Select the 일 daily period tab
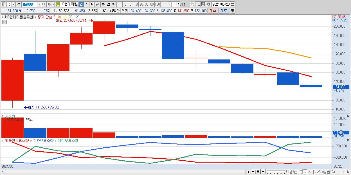This screenshot has height=175, width=351. click(81, 4)
